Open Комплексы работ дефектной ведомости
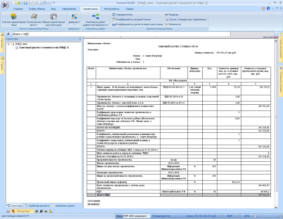This screenshot has height=219, width=283. (x=95, y=20)
